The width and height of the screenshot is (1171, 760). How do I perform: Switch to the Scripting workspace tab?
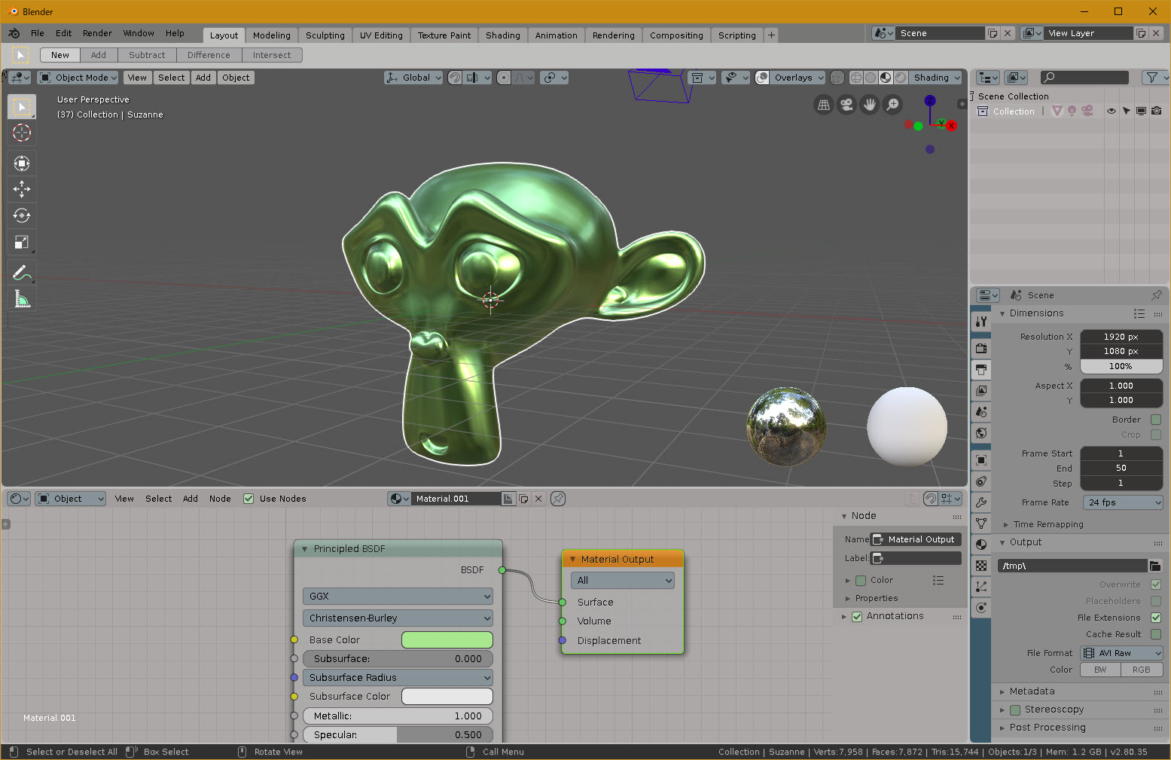pos(737,35)
